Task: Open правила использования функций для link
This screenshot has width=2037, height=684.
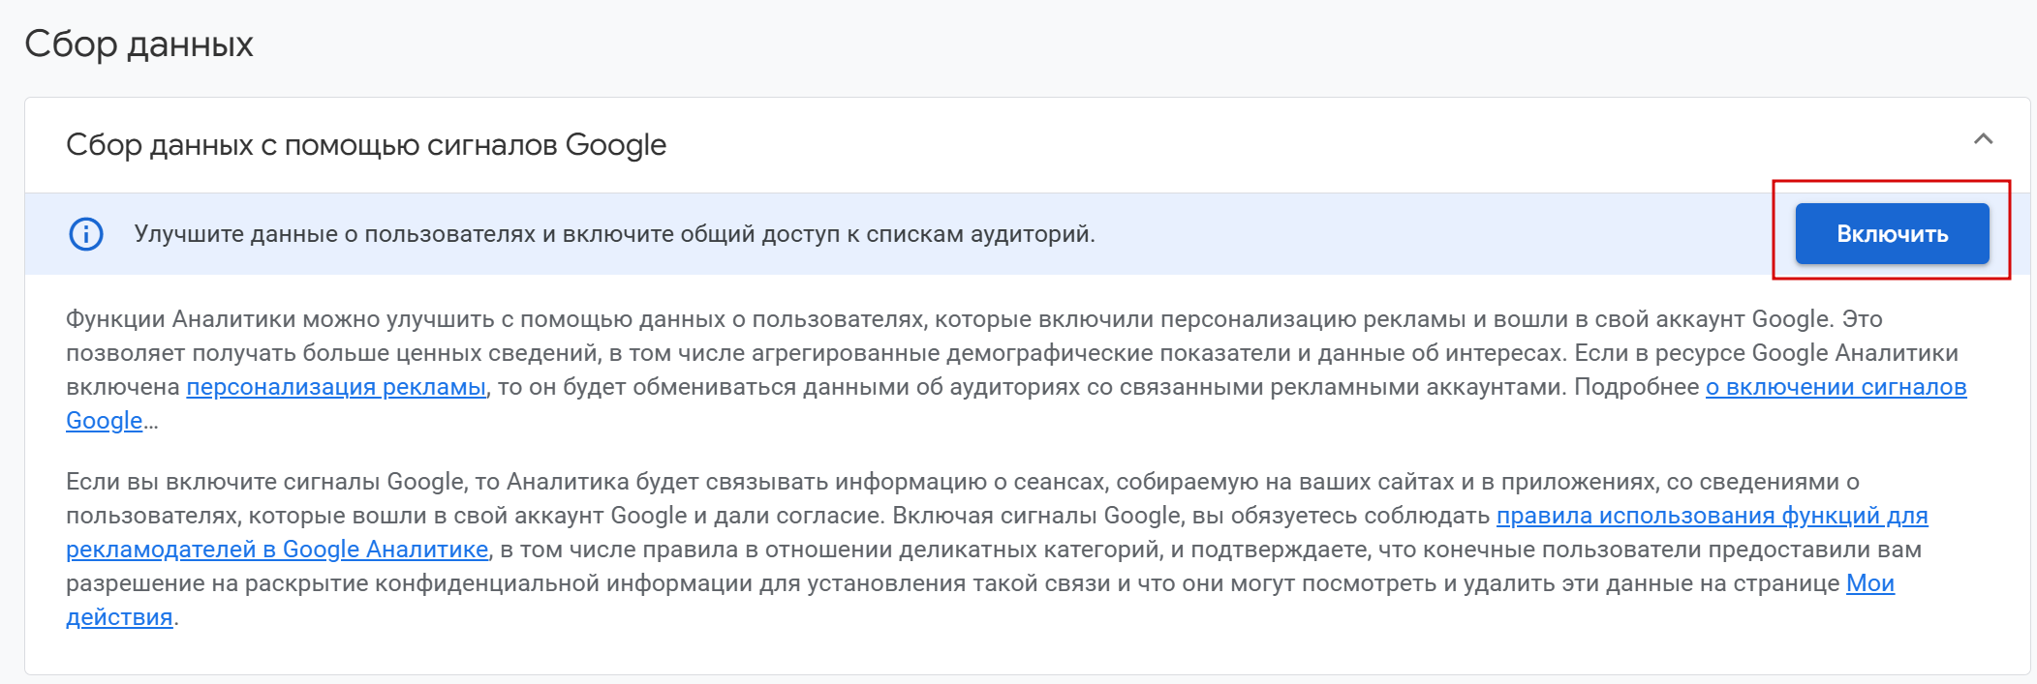Action: pos(1712,516)
